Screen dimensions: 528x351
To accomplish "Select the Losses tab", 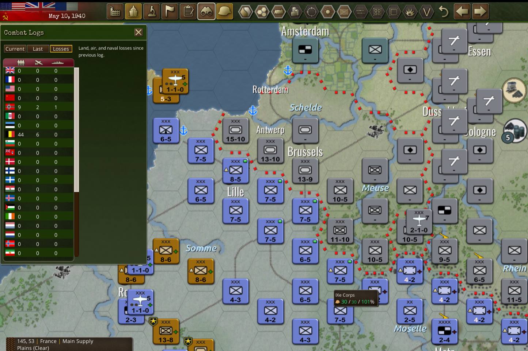I will click(x=61, y=49).
